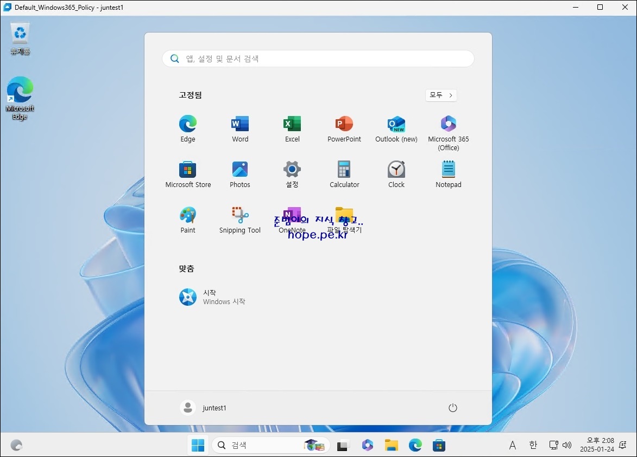The width and height of the screenshot is (637, 457).
Task: Open Outlook (new) app
Action: [396, 129]
